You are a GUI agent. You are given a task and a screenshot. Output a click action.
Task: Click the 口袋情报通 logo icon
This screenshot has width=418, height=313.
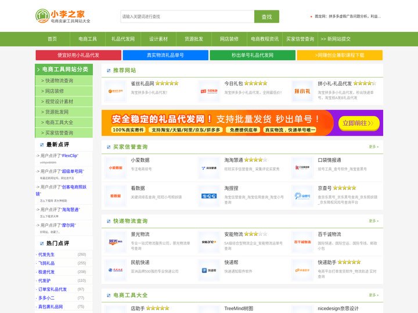(x=302, y=168)
